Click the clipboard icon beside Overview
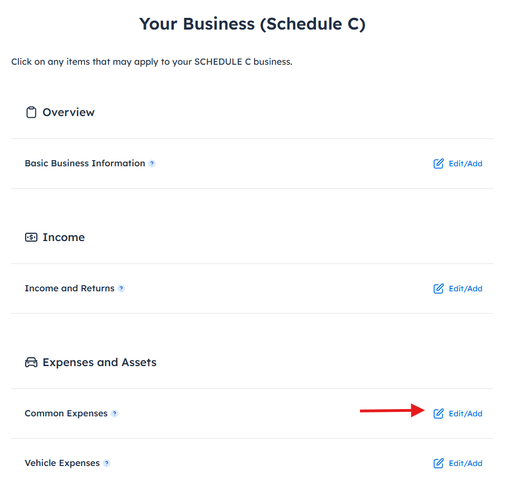This screenshot has width=532, height=485. (x=31, y=112)
